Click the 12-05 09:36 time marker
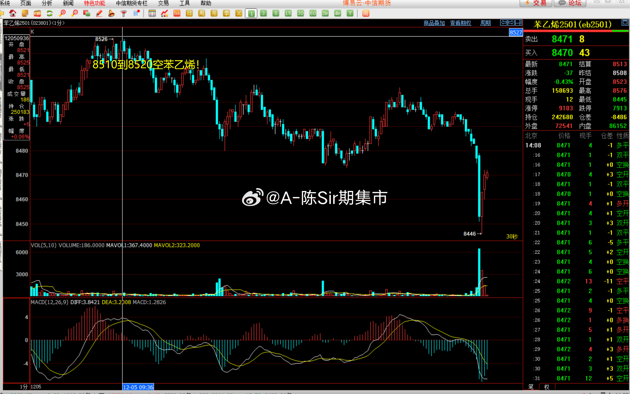630x394 pixels. point(138,387)
